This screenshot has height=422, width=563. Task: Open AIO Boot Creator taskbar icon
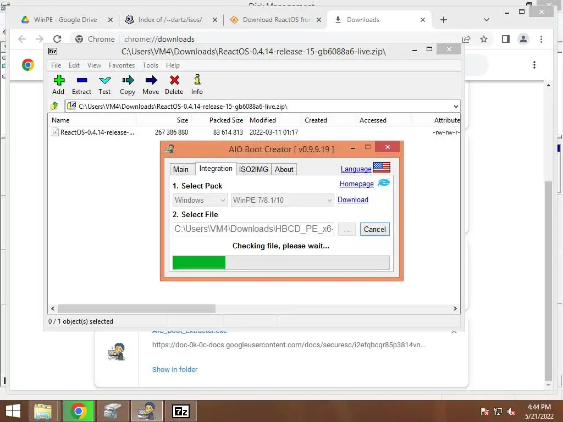[x=147, y=411]
